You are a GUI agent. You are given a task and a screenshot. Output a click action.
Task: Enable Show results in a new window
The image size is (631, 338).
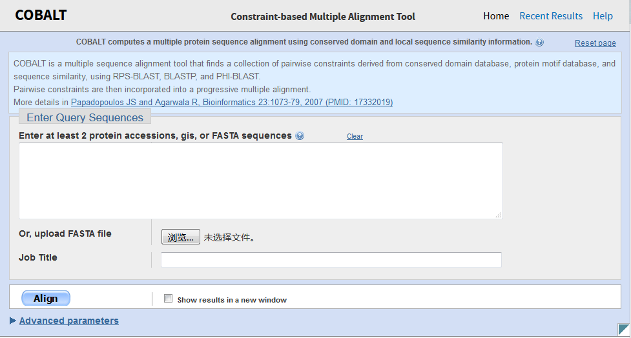click(169, 299)
